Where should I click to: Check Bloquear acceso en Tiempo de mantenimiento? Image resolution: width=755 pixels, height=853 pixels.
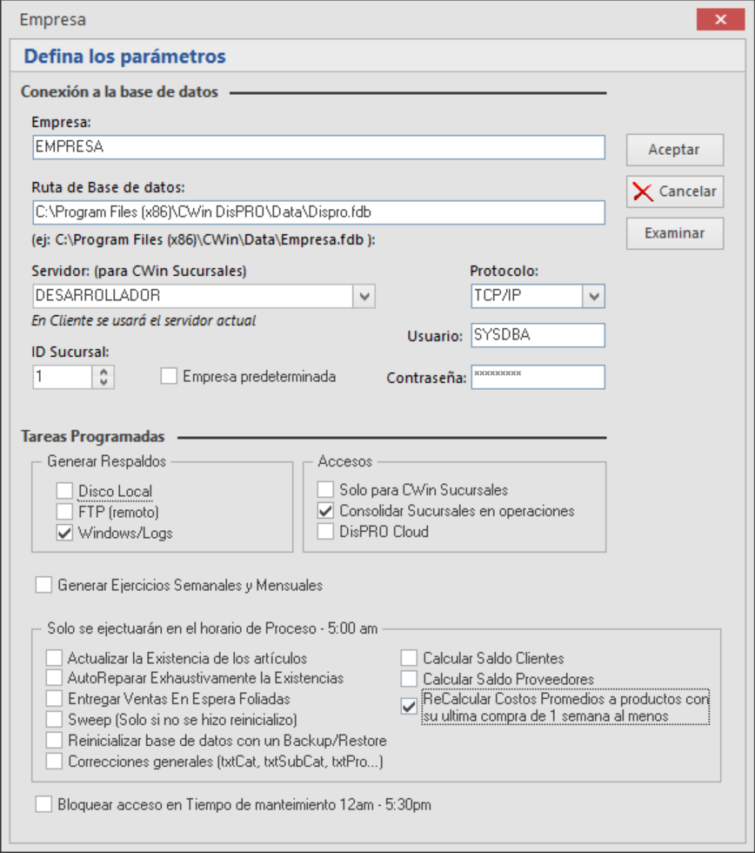43,805
